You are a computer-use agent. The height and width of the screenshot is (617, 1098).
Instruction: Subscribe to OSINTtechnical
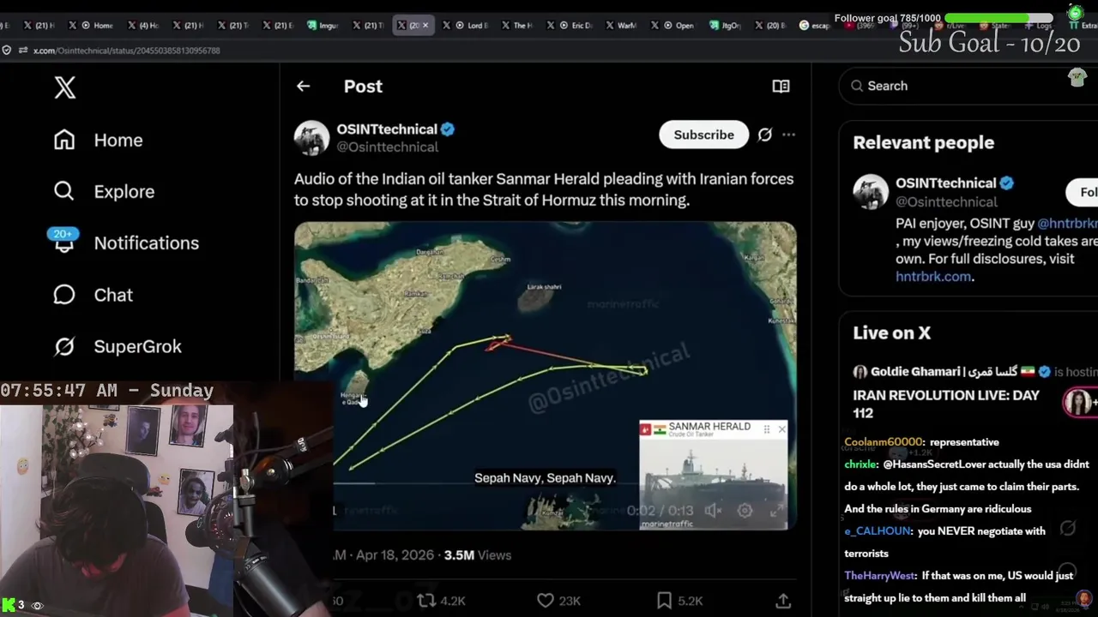pyautogui.click(x=703, y=135)
